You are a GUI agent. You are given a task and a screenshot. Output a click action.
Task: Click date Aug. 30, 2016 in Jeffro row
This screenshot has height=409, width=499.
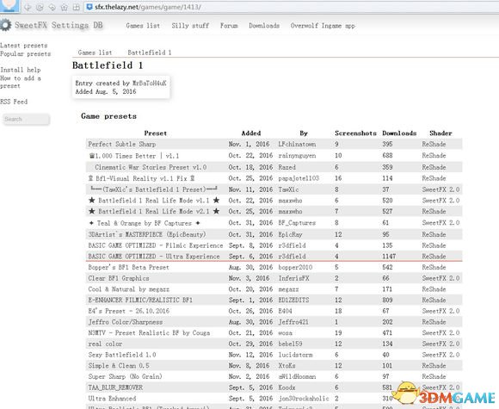pos(250,322)
